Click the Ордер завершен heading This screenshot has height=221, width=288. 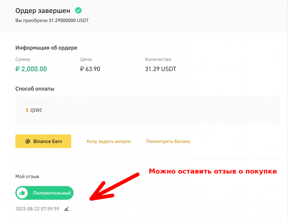tap(43, 10)
